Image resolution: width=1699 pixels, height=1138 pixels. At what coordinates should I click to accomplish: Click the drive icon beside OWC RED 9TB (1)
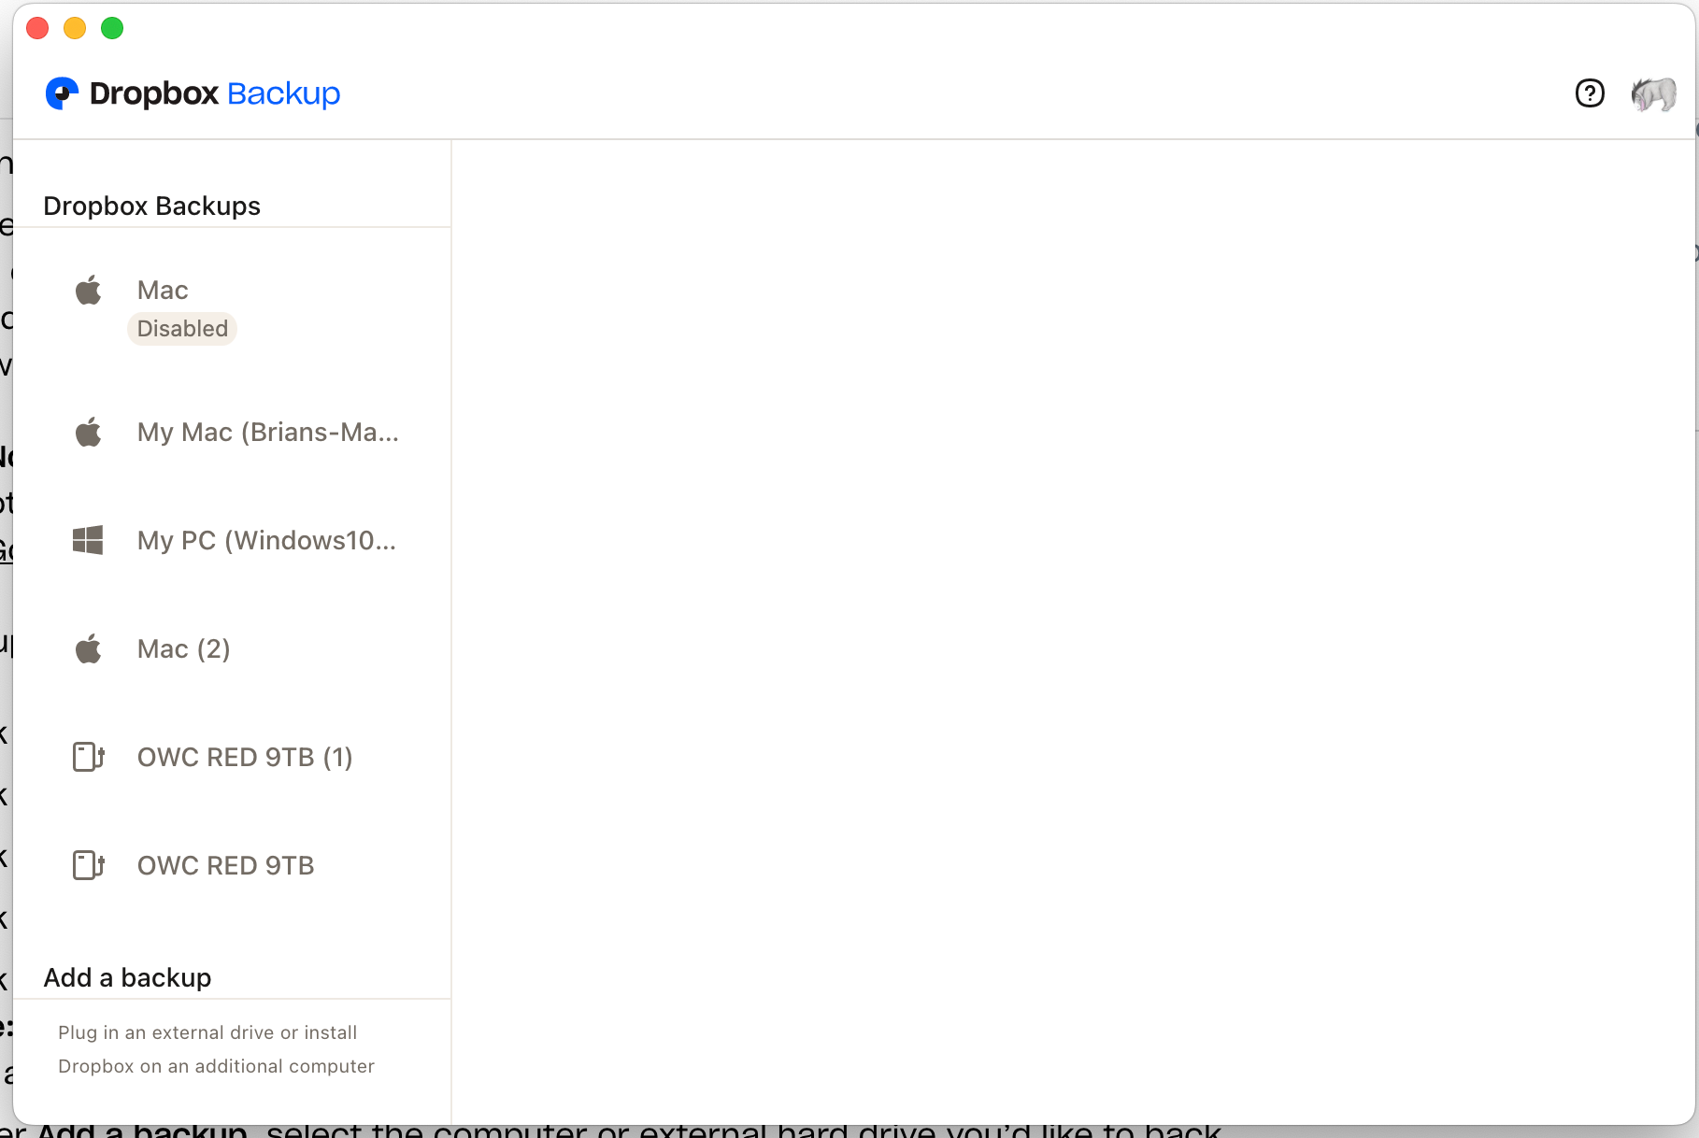click(89, 757)
